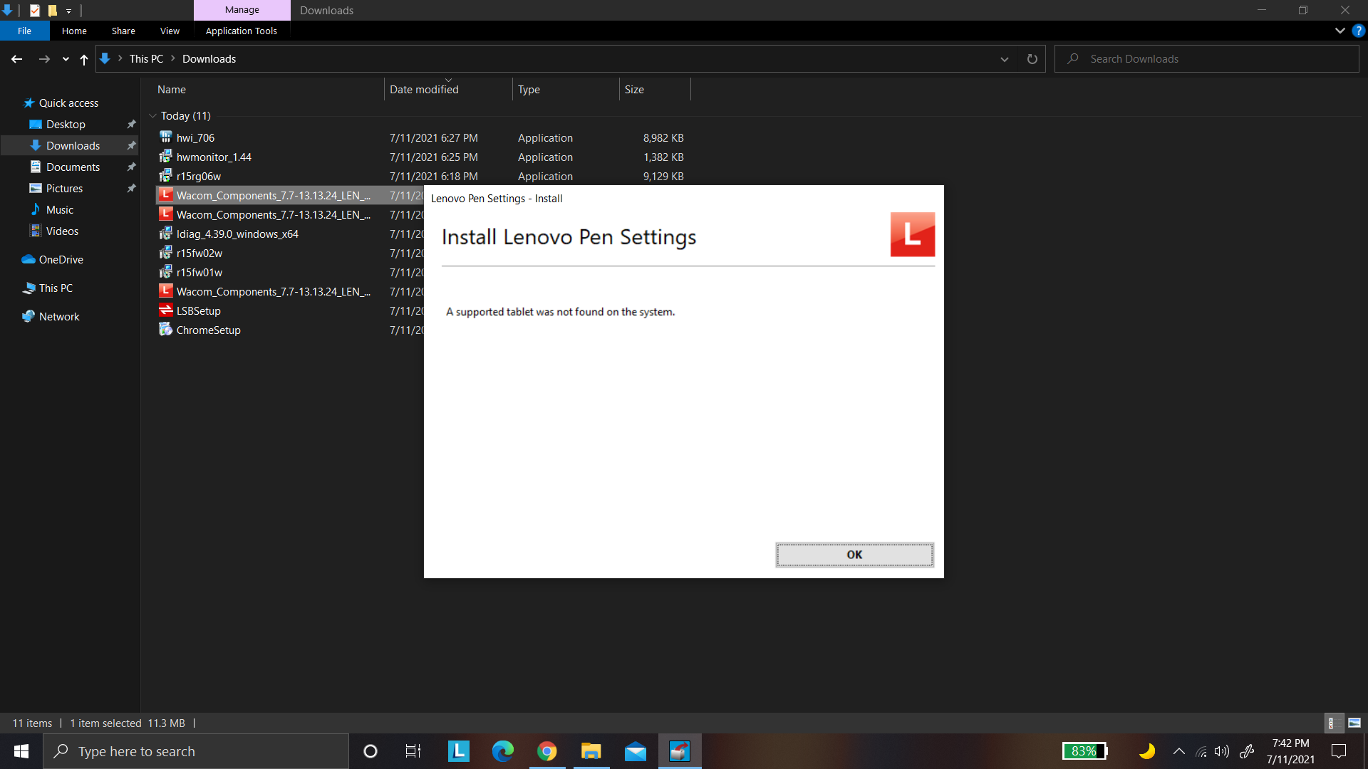The height and width of the screenshot is (769, 1368).
Task: Open Cortana from the taskbar
Action: [370, 751]
